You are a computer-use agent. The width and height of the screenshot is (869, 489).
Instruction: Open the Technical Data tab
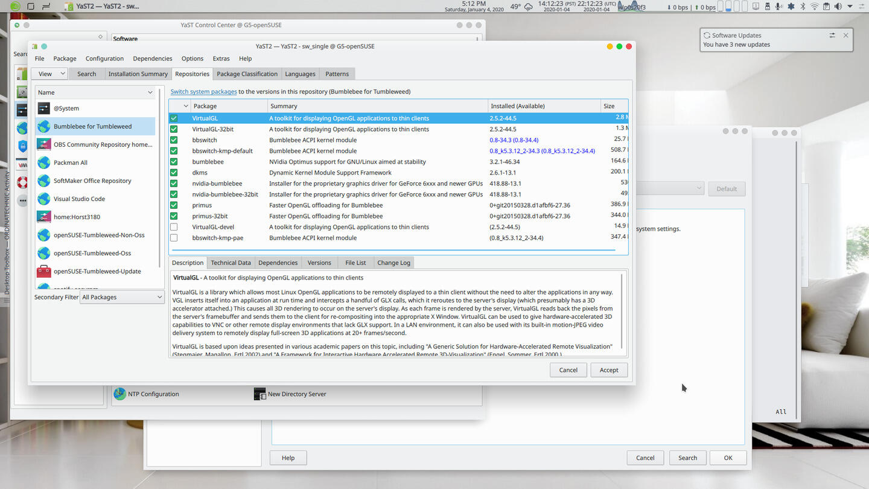click(x=231, y=263)
